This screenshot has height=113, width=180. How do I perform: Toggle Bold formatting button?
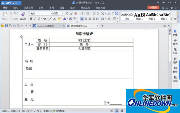(x=31, y=19)
